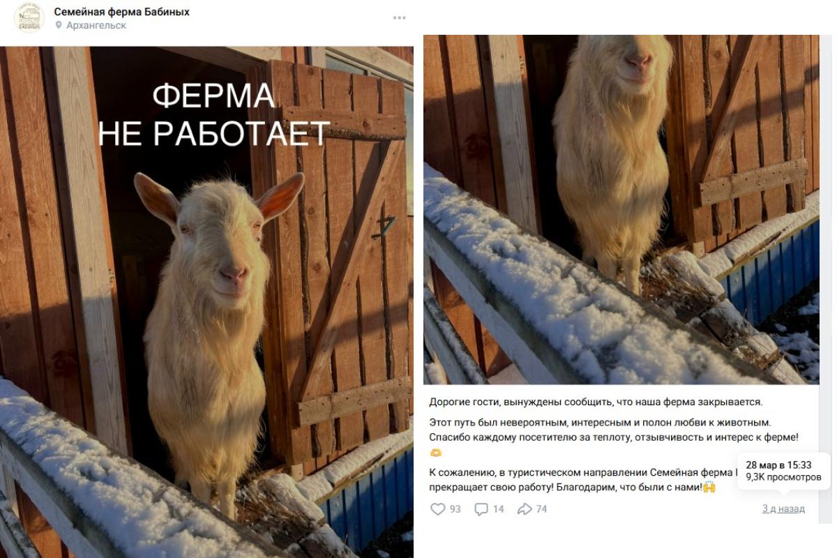This screenshot has width=837, height=558.
Task: Click the Архангельск location link
Action: click(x=96, y=25)
